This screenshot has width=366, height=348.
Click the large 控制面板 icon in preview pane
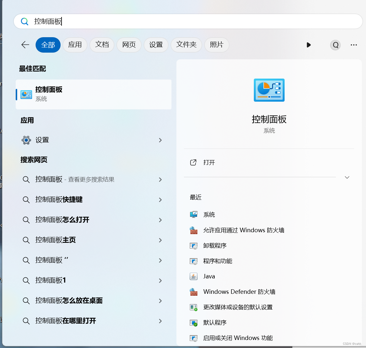269,90
